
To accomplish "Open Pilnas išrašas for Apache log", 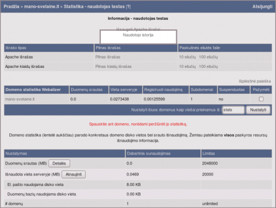I will tap(108, 57).
